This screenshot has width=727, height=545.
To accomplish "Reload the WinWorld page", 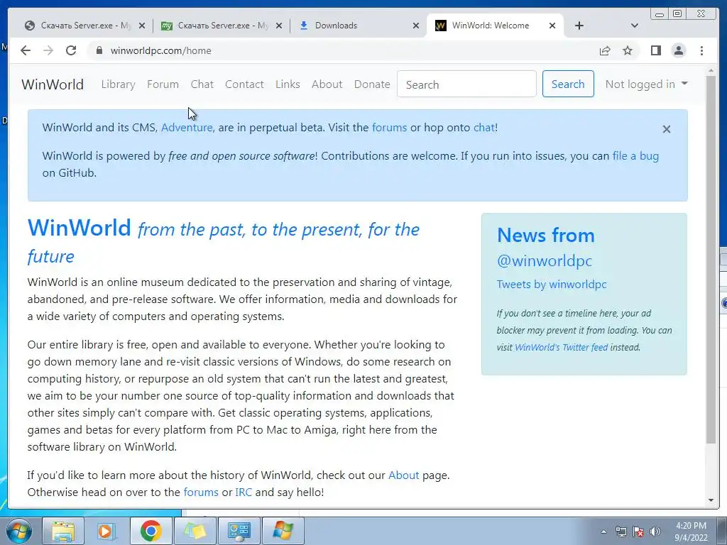I will pos(71,50).
